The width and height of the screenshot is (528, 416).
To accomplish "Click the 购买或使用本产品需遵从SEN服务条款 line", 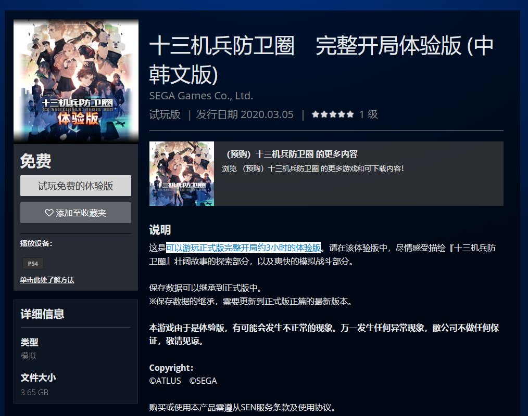I will [x=243, y=408].
